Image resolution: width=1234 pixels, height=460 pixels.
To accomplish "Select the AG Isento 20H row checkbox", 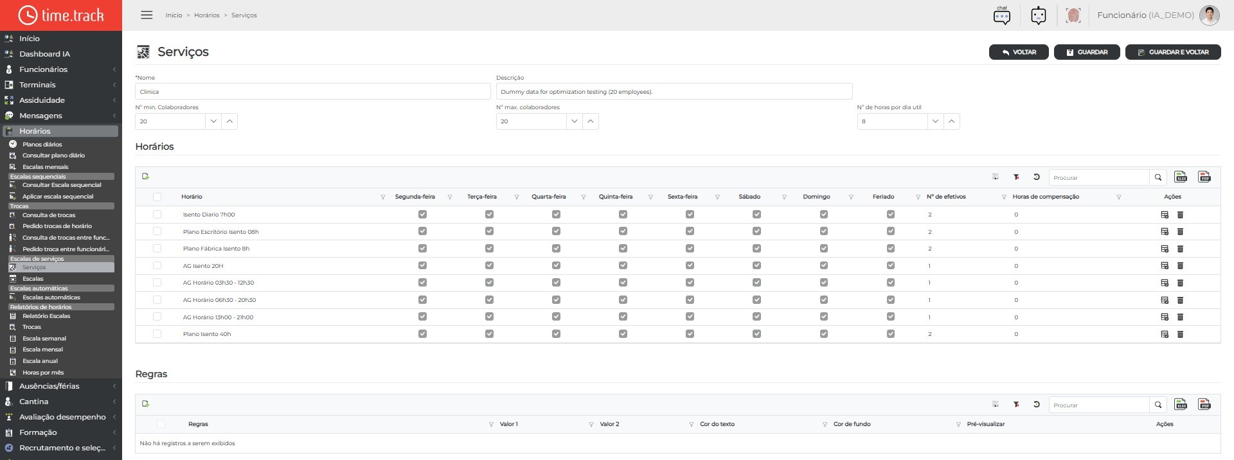I will coord(157,265).
